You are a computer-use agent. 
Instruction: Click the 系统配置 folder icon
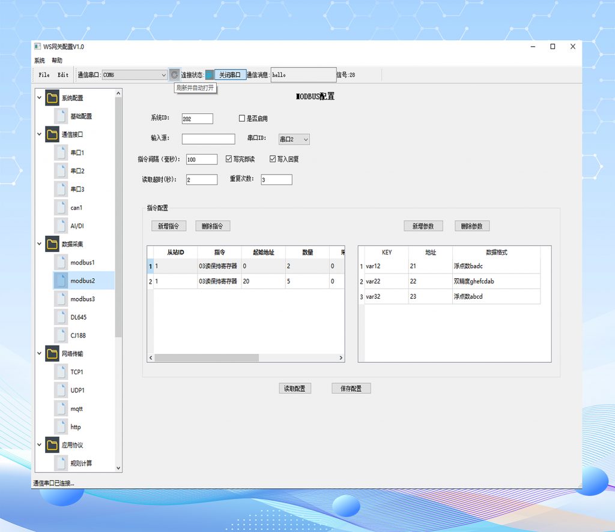tap(52, 98)
